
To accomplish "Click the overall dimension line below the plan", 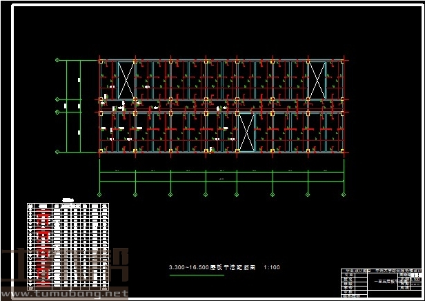I will coord(221,182).
